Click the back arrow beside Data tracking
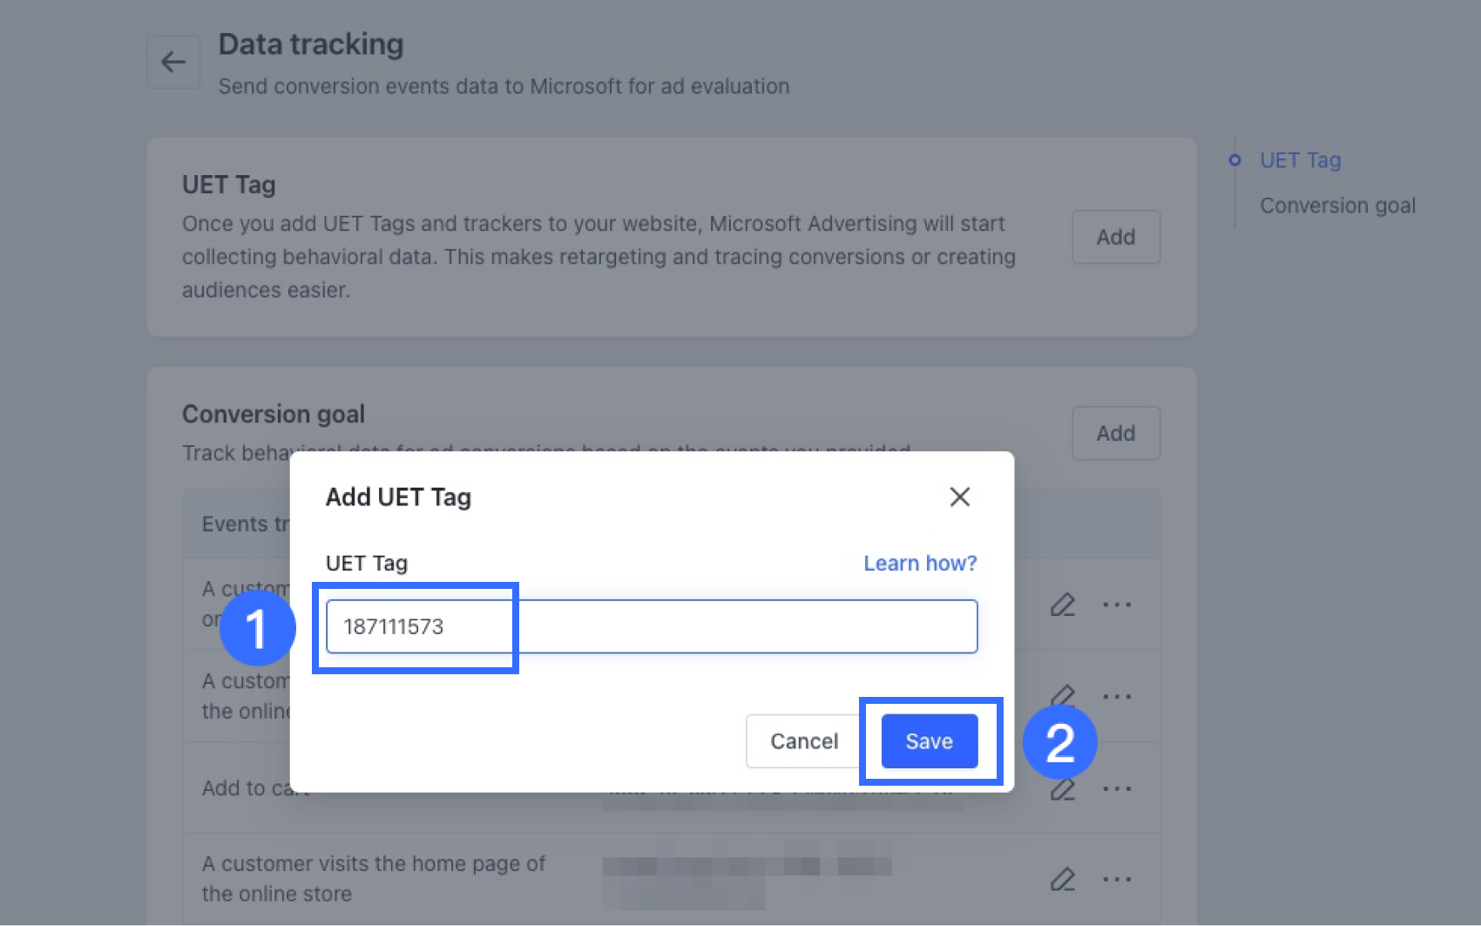Screen dimensions: 1481x926 (173, 62)
